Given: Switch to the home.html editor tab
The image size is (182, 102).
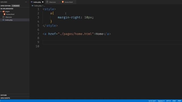Looking at the screenshot, I should (x=69, y=2).
